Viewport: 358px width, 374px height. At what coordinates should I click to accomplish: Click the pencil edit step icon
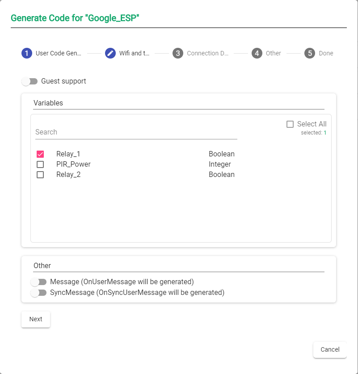[x=110, y=53]
